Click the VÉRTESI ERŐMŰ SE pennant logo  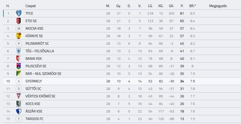tap(19, 96)
